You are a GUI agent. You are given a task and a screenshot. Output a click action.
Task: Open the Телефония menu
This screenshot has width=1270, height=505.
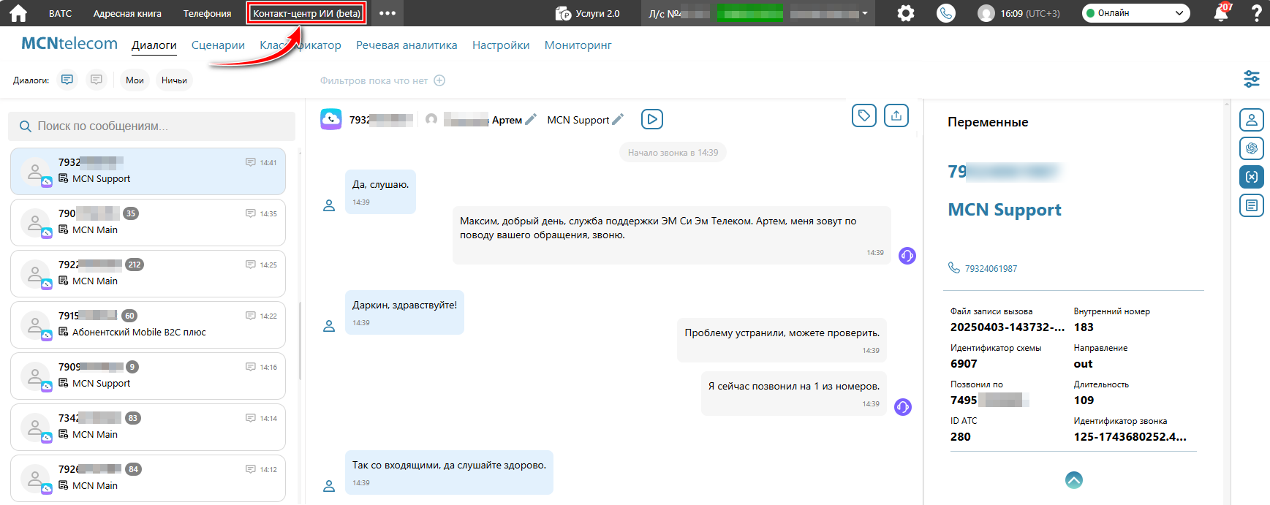[207, 13]
